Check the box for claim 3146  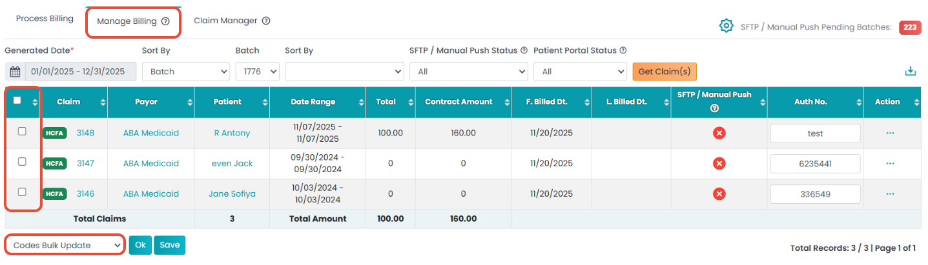(22, 192)
